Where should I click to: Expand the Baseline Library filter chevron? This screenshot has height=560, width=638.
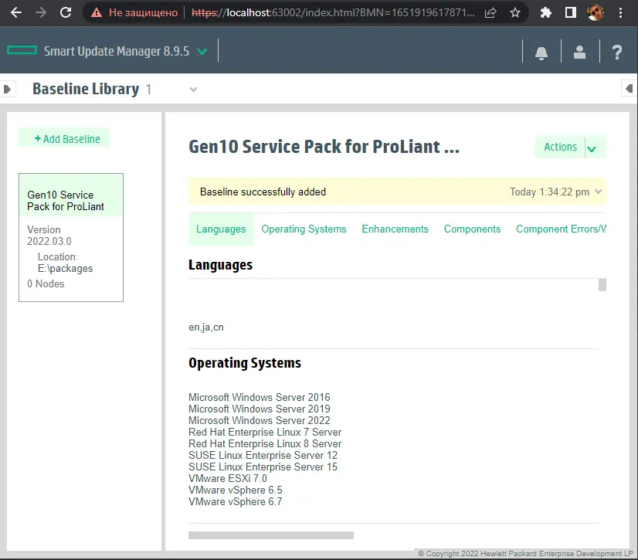click(194, 90)
